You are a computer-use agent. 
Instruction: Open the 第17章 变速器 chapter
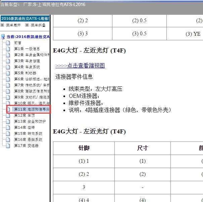[x=26, y=146]
